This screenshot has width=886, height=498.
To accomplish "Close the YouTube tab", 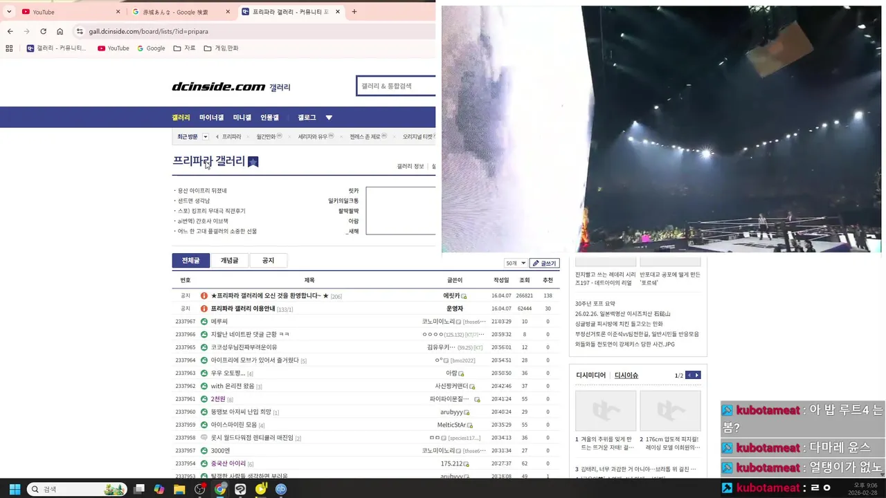I will click(x=118, y=12).
